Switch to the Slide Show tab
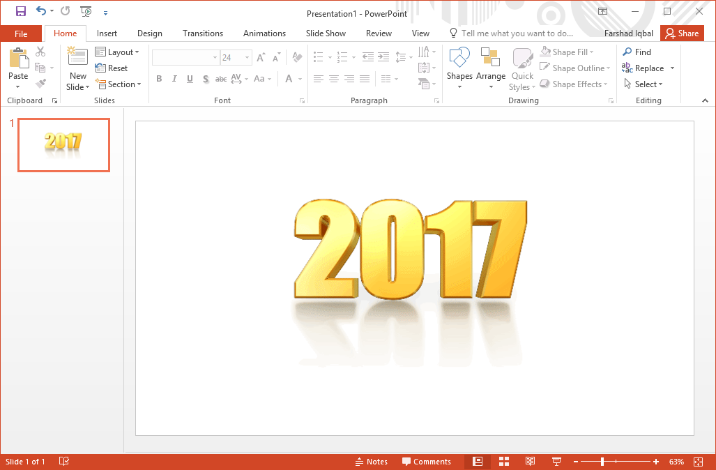Viewport: 716px width, 470px height. pos(326,33)
